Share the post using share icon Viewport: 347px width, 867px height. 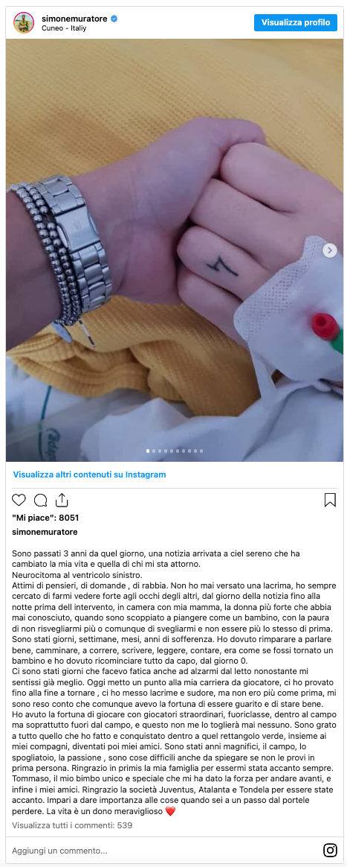click(62, 501)
